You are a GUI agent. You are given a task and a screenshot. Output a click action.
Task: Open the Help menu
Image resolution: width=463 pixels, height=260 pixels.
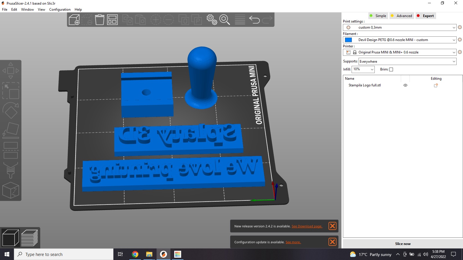click(78, 10)
